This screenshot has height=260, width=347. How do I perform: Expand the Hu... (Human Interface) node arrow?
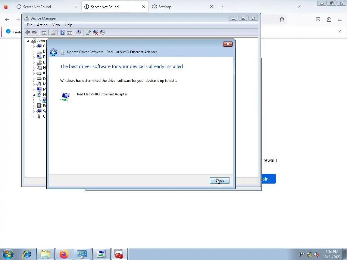point(34,68)
